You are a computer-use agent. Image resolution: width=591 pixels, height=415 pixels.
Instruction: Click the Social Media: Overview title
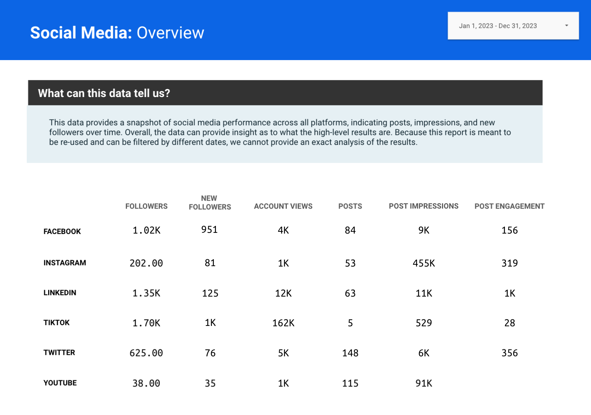(x=117, y=33)
